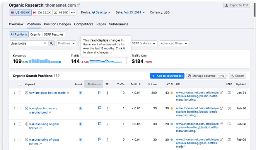Open SERP features icon for 'how glass bottles are manufactured'
Image resolution: width=256 pixels, height=150 pixels.
click(100, 108)
